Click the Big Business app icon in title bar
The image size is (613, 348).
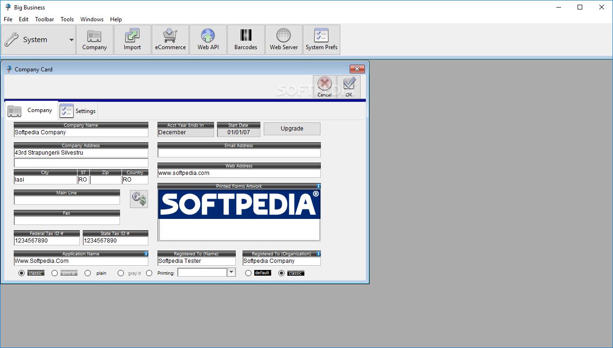point(8,7)
